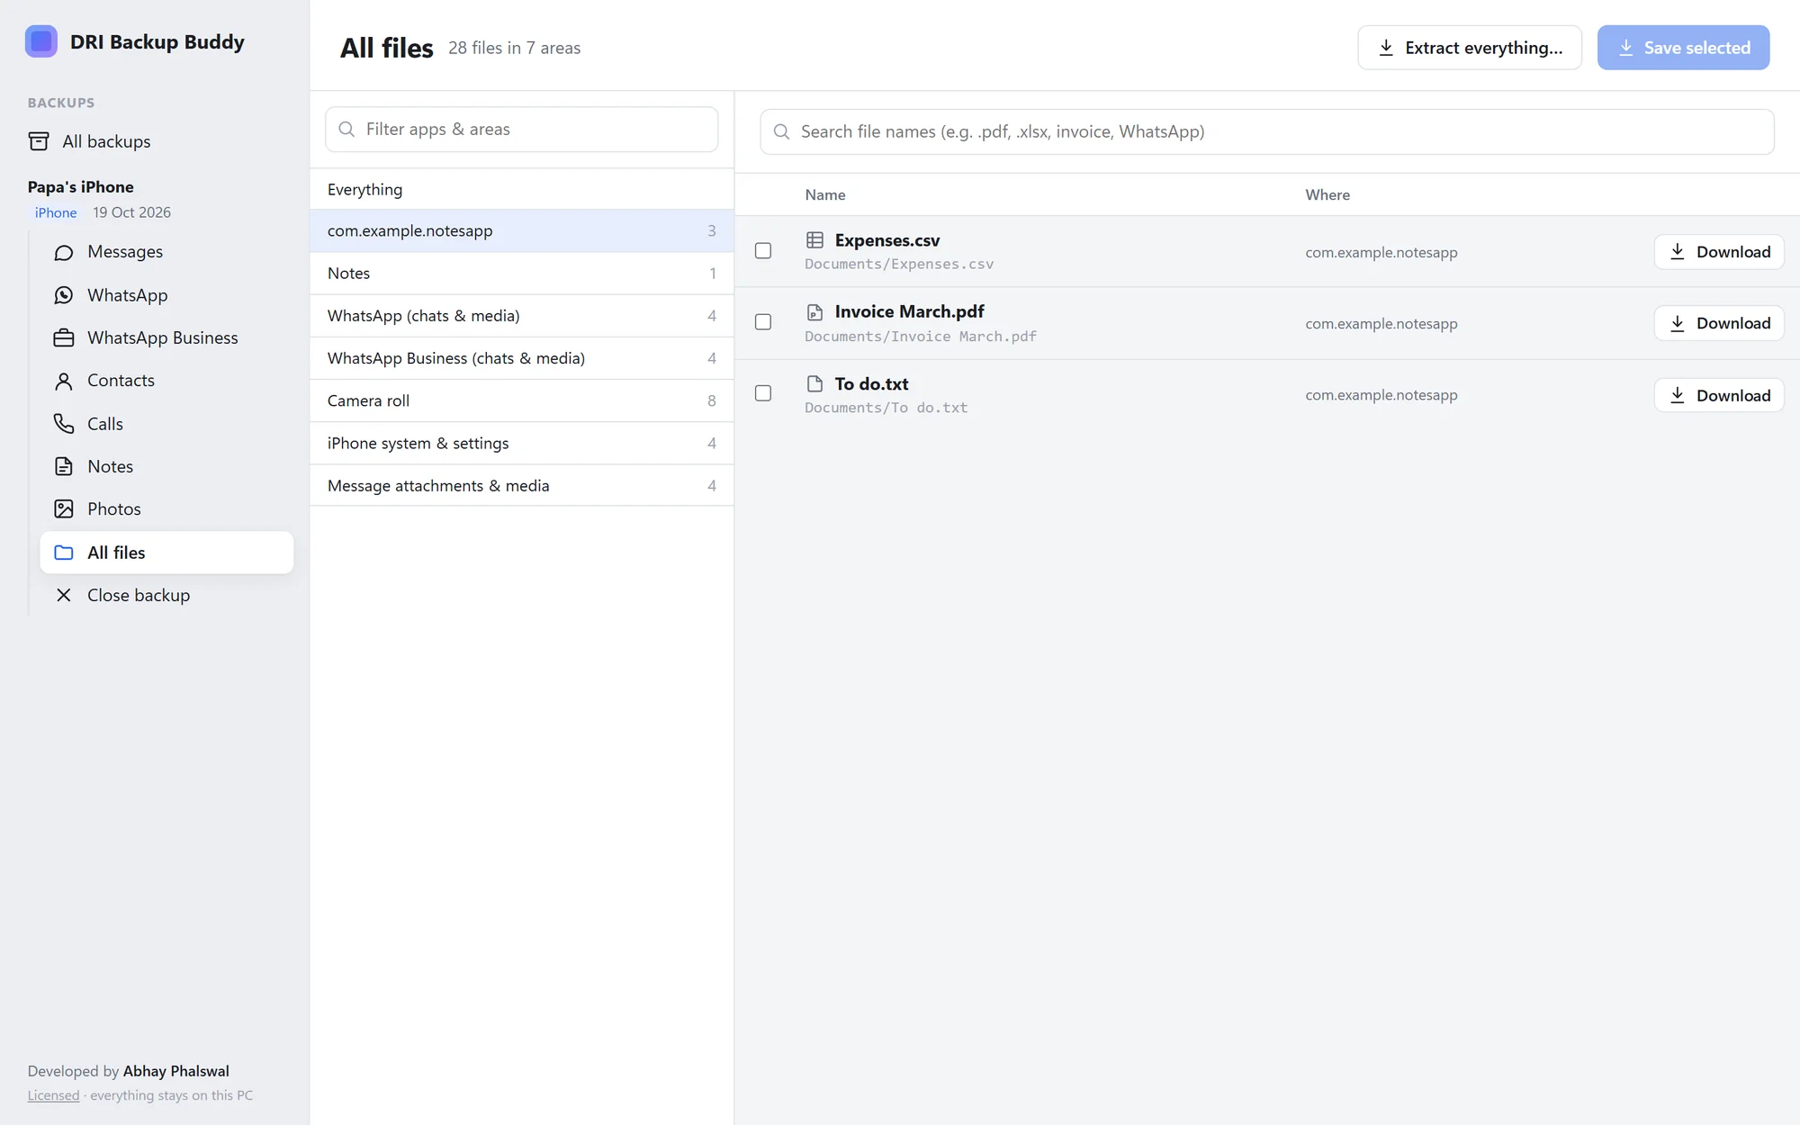
Task: Check the To do.txt file checkbox
Action: click(x=763, y=393)
